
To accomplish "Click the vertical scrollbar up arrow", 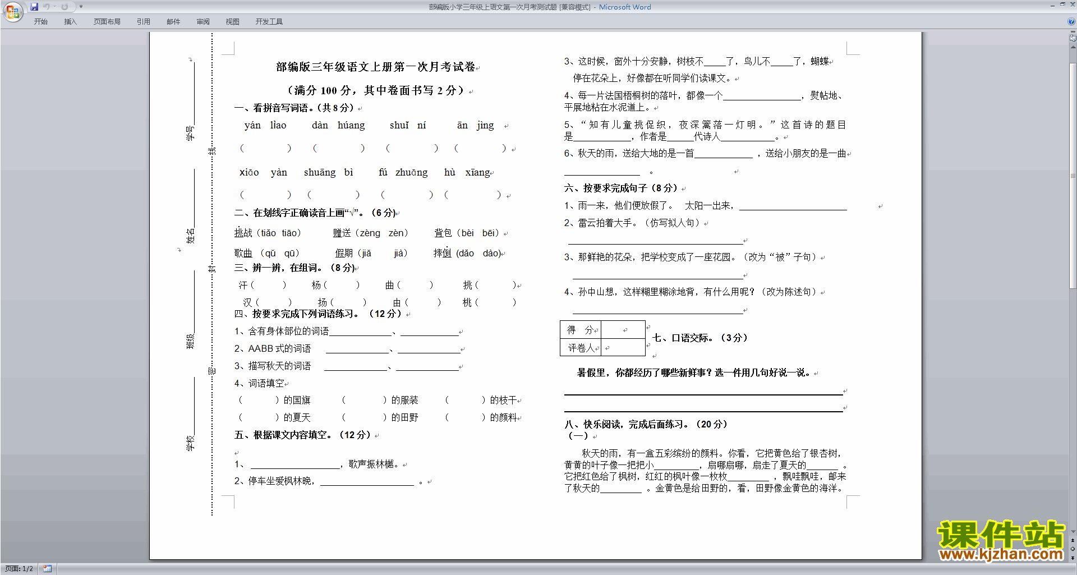I will coord(1073,48).
